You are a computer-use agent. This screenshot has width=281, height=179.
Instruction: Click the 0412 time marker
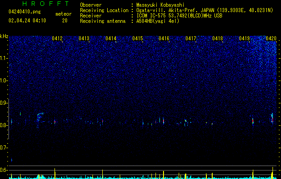click(57, 38)
